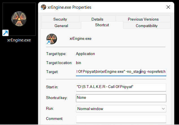This screenshot has height=125, width=179.
Task: Click the Target location value bin
Action: coord(78,63)
